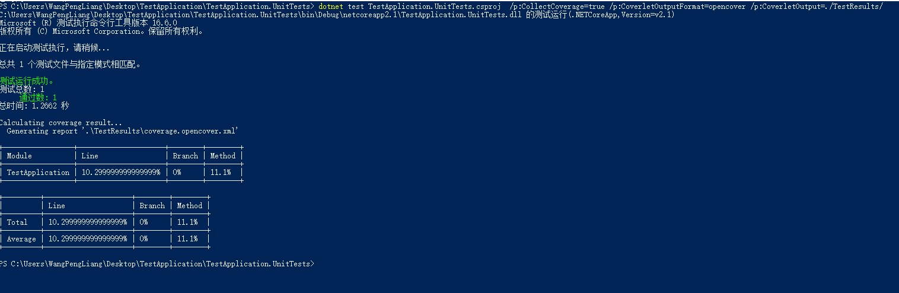Click the yellow dotnet command word
The image size is (899, 293).
pyautogui.click(x=330, y=6)
